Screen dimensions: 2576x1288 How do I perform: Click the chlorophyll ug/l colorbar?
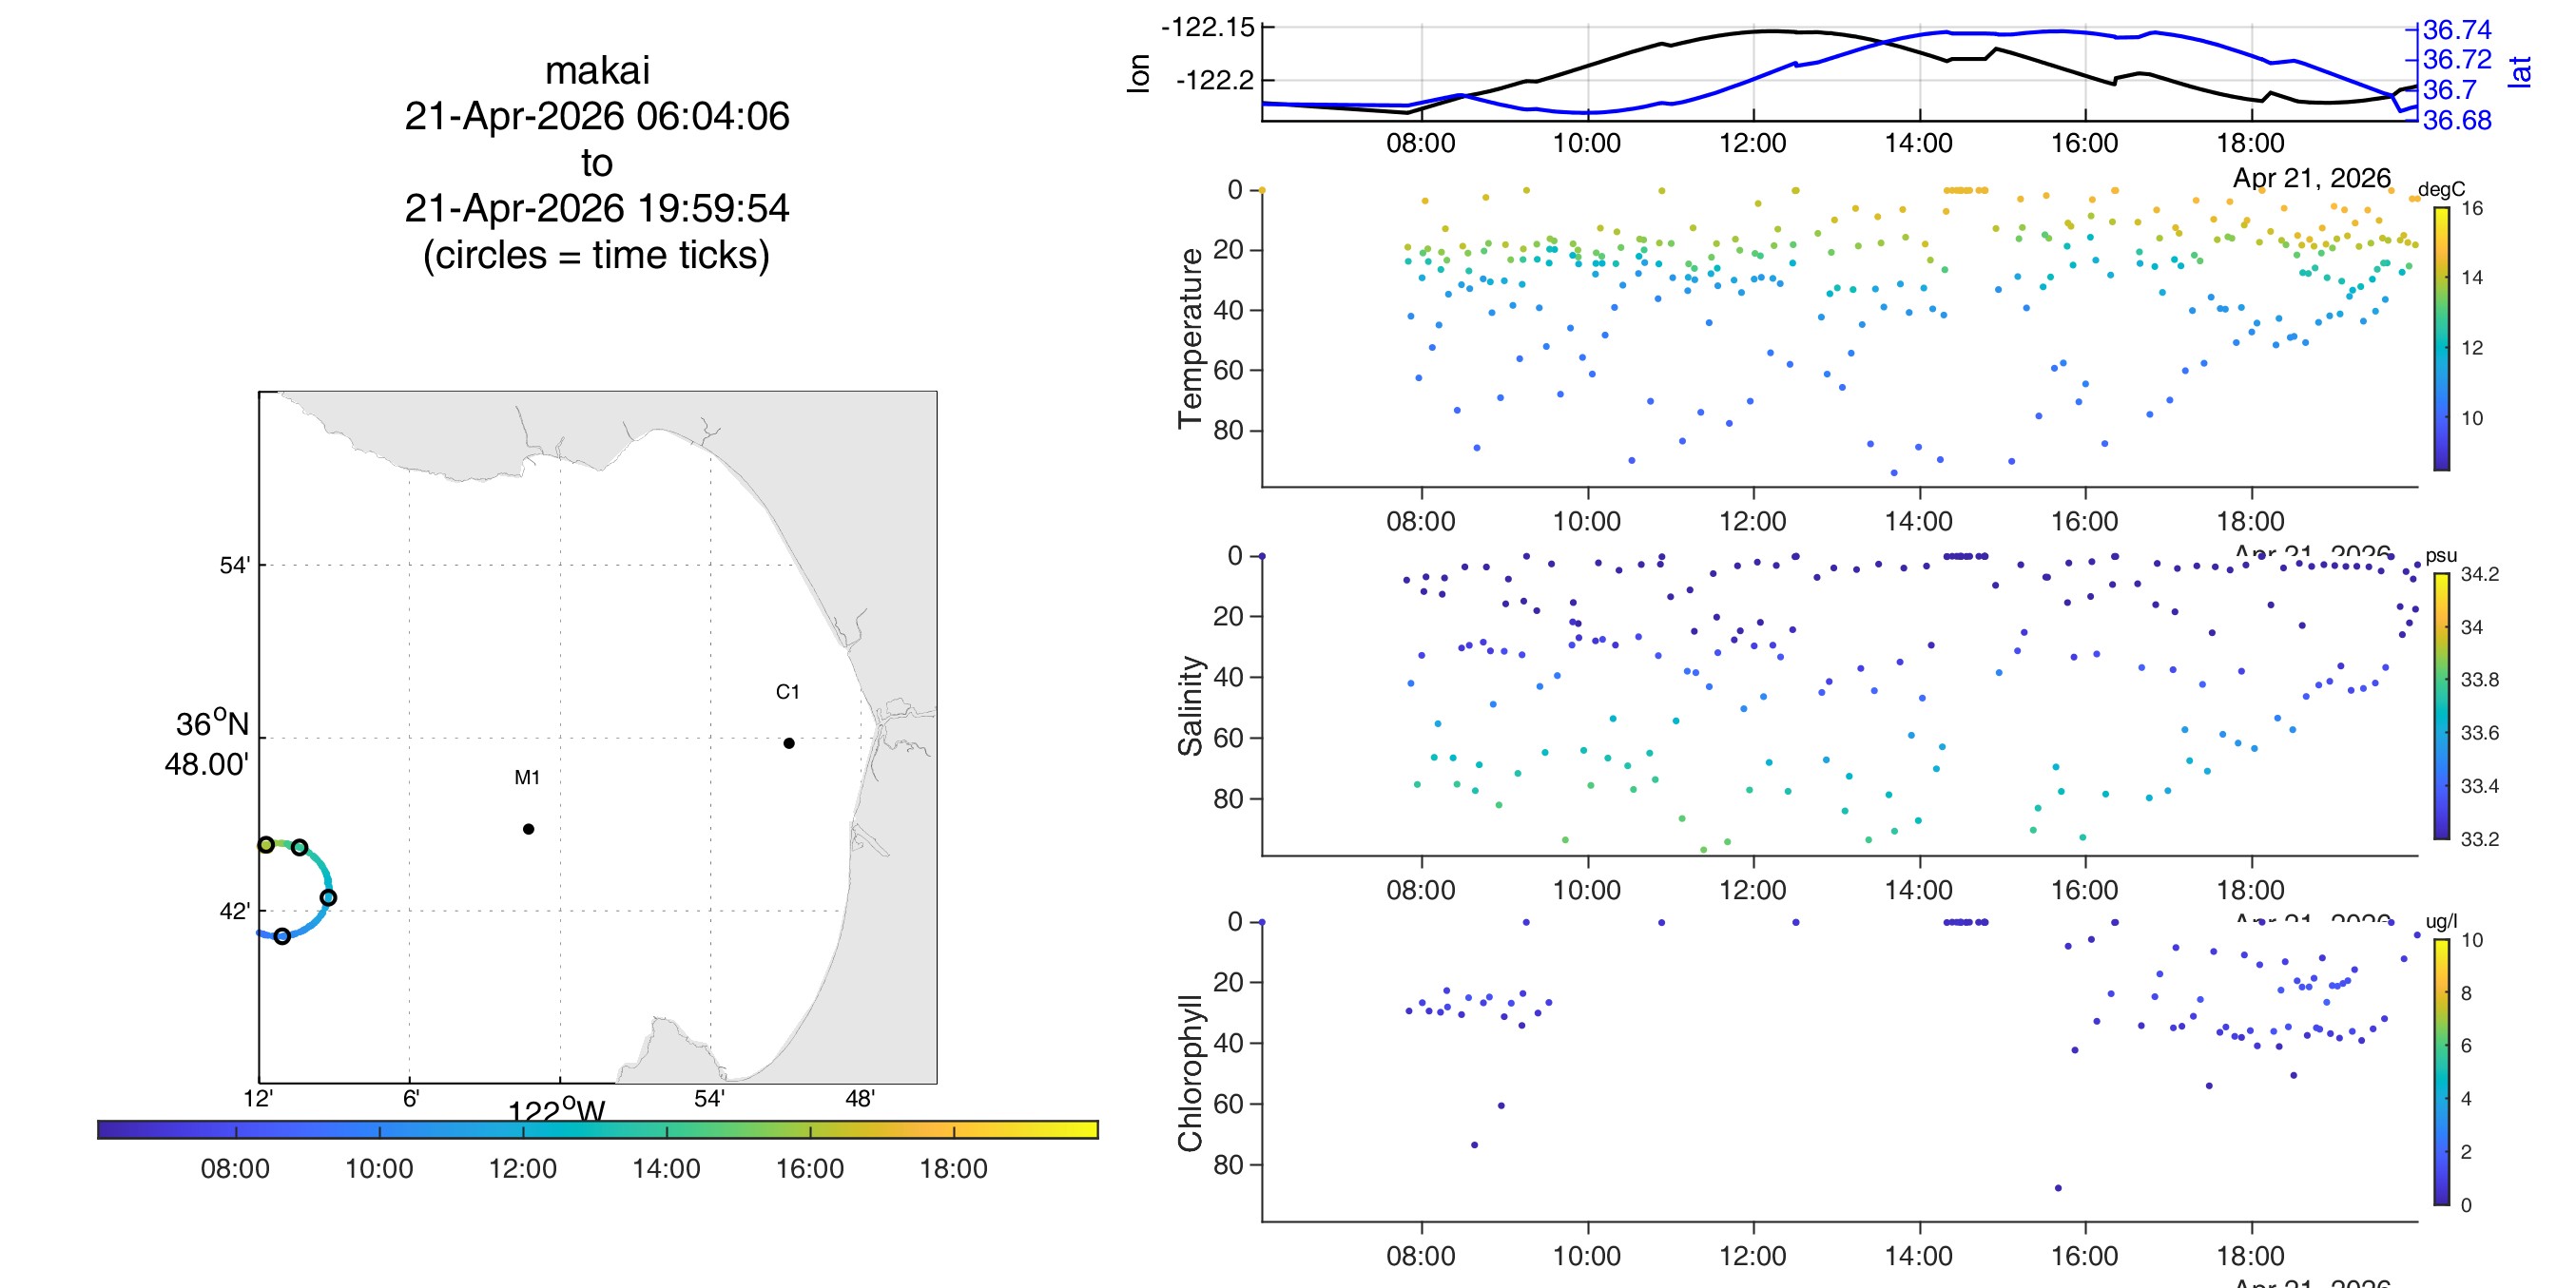pyautogui.click(x=2441, y=1072)
